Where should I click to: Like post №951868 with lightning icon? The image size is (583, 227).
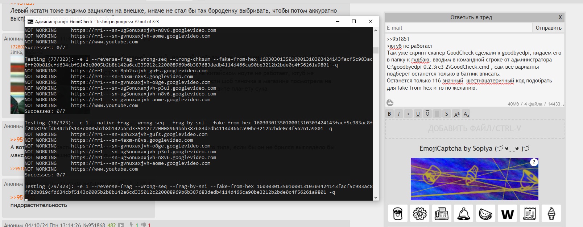(131, 225)
